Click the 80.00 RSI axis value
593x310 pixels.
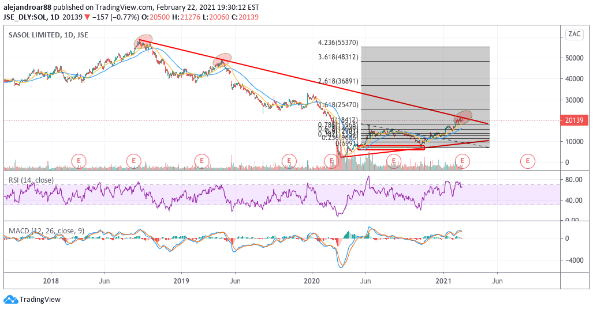point(574,180)
